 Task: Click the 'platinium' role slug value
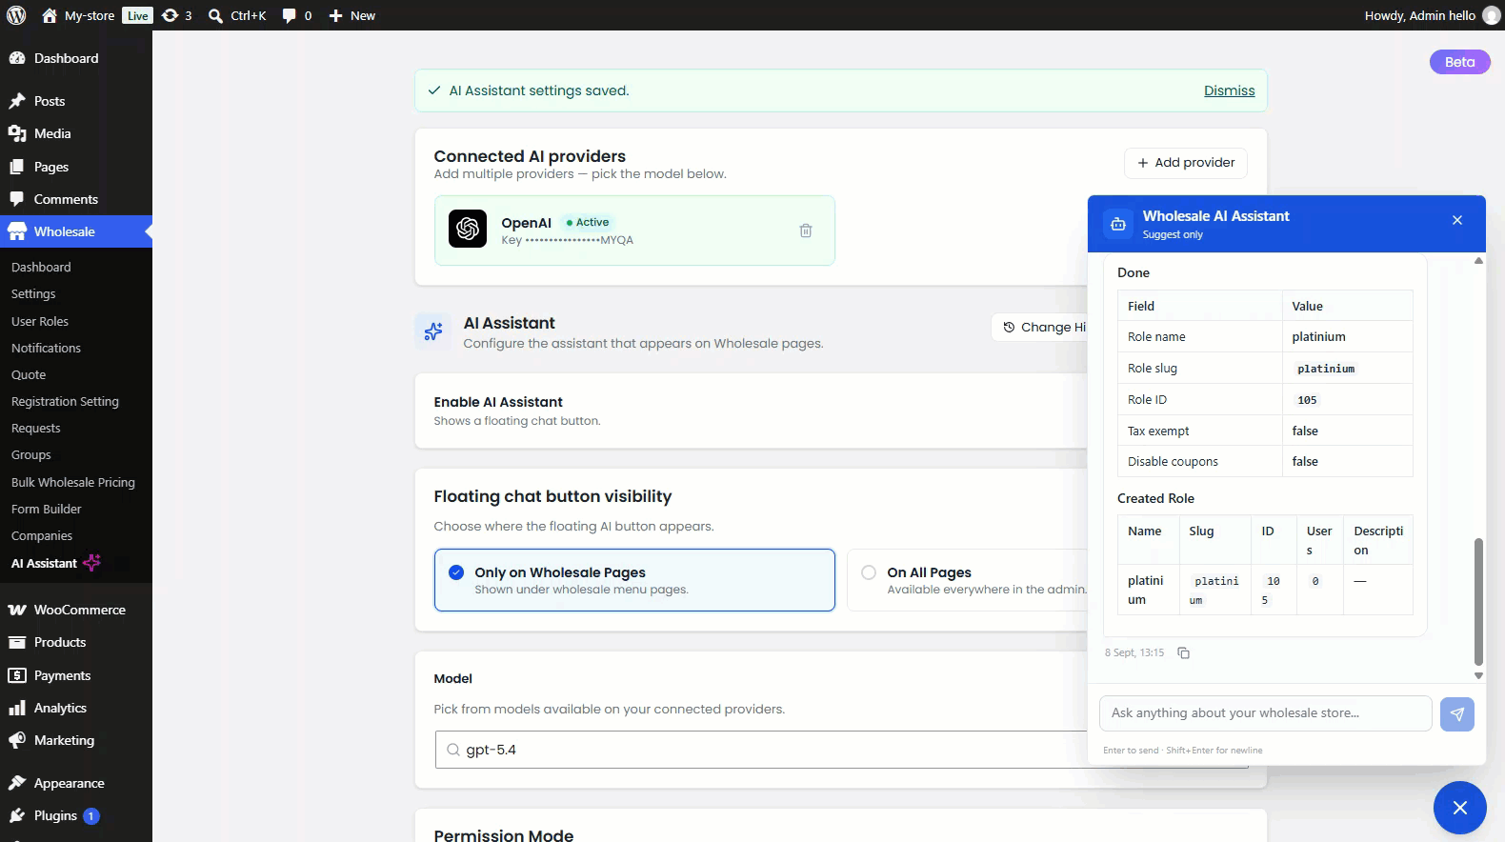[1325, 369]
